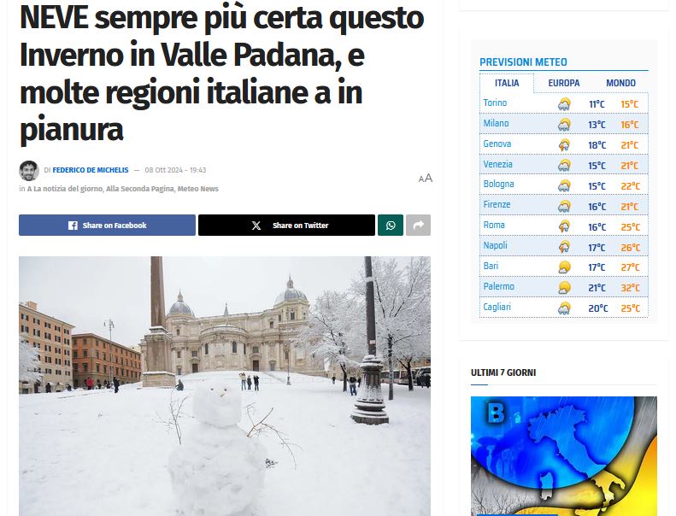The height and width of the screenshot is (516, 676).
Task: Switch to the EUROPA forecast tab
Action: (x=563, y=83)
